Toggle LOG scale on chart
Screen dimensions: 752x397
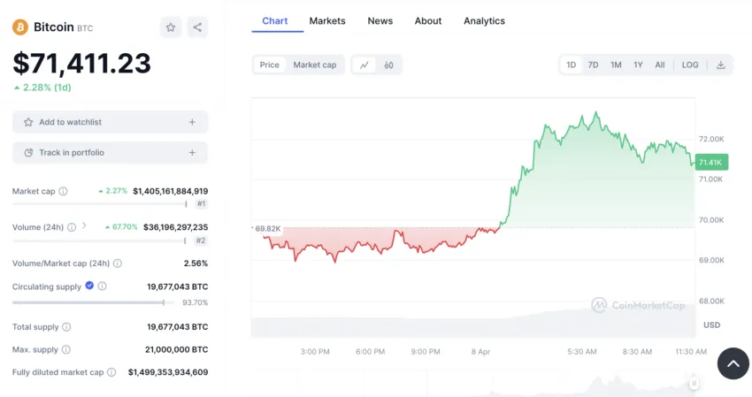tap(690, 65)
